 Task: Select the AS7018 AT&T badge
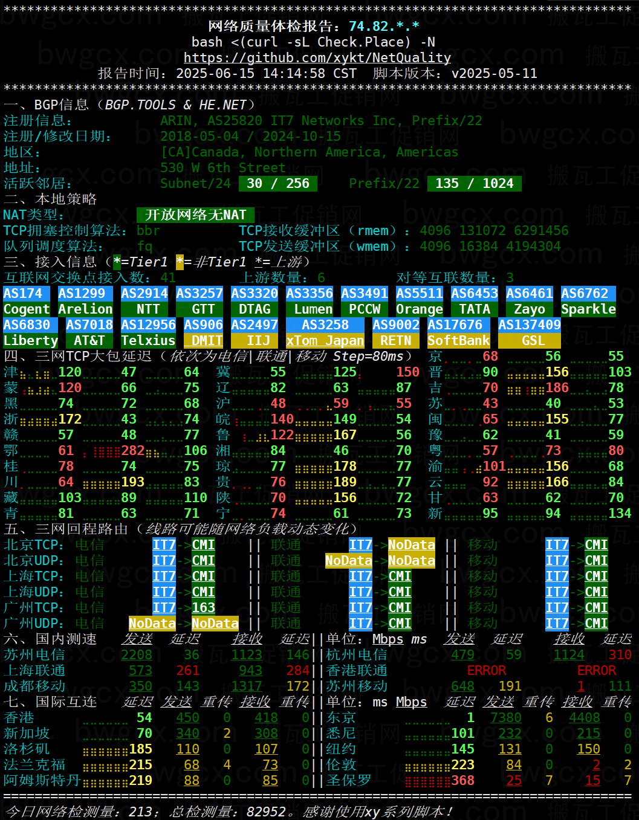point(89,333)
